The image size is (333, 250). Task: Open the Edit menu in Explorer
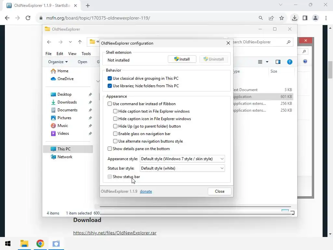click(x=60, y=54)
